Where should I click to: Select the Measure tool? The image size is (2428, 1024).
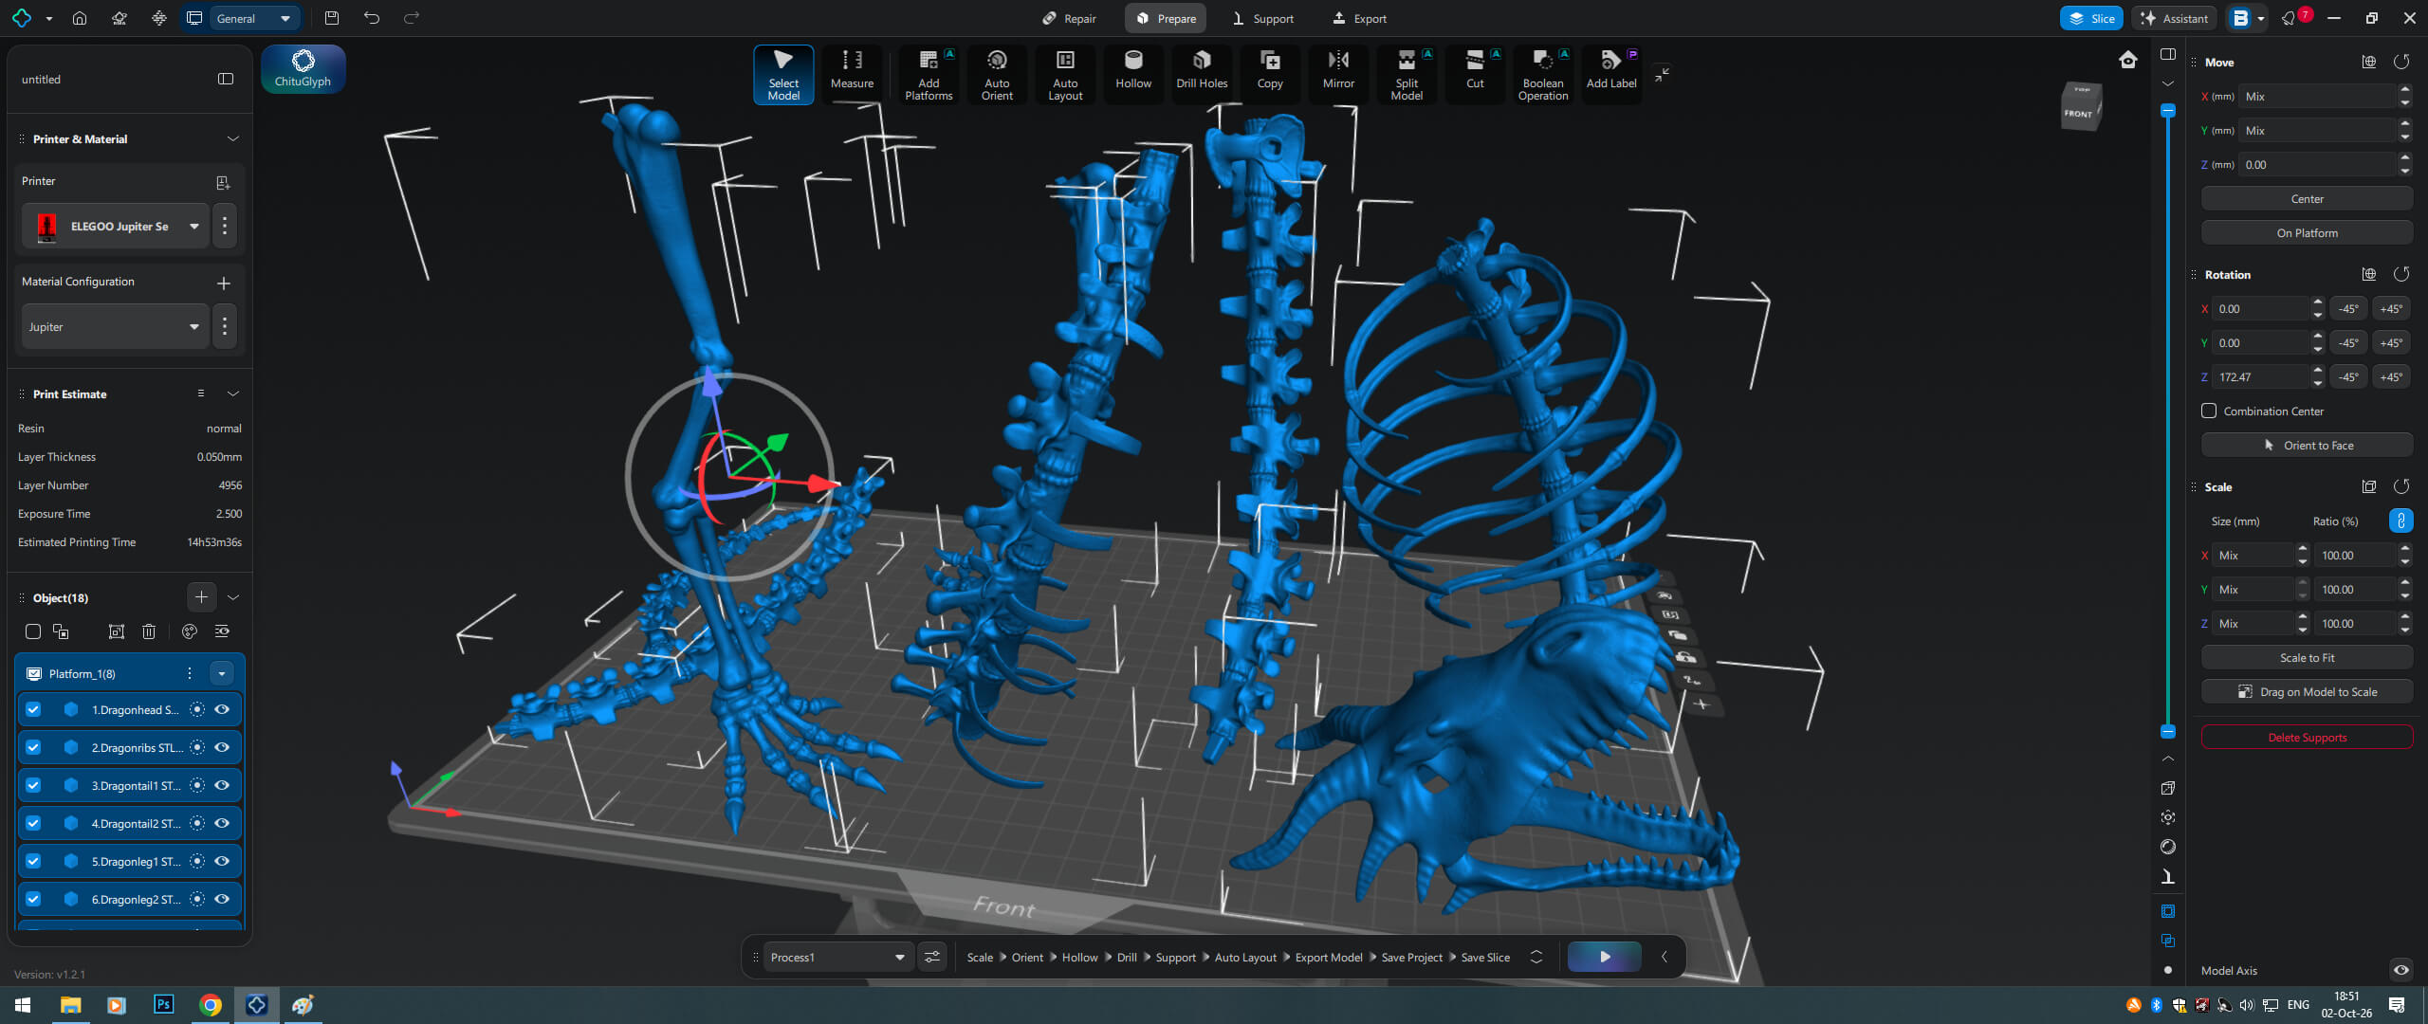click(852, 72)
